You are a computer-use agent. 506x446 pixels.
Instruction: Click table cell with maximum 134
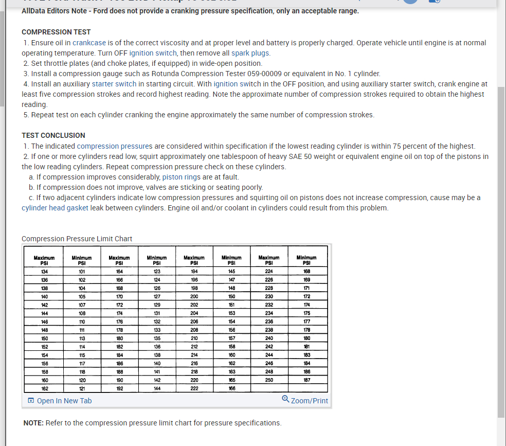pos(44,272)
